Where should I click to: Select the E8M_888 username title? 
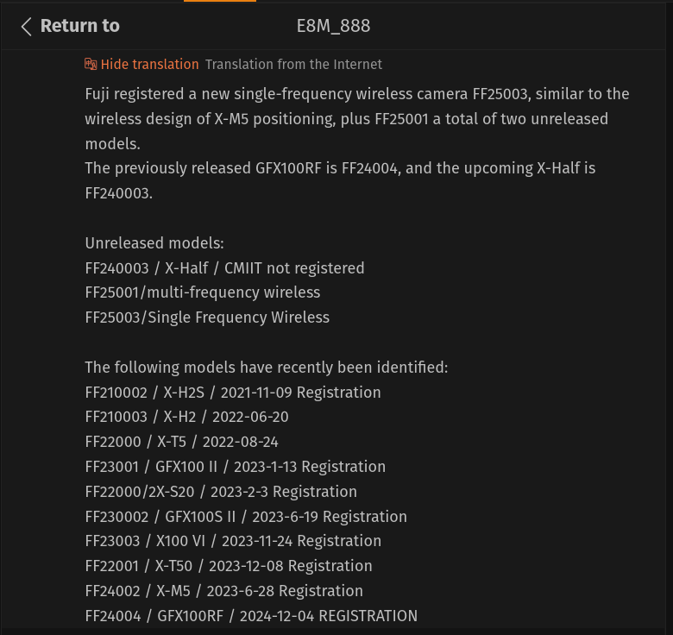coord(334,26)
